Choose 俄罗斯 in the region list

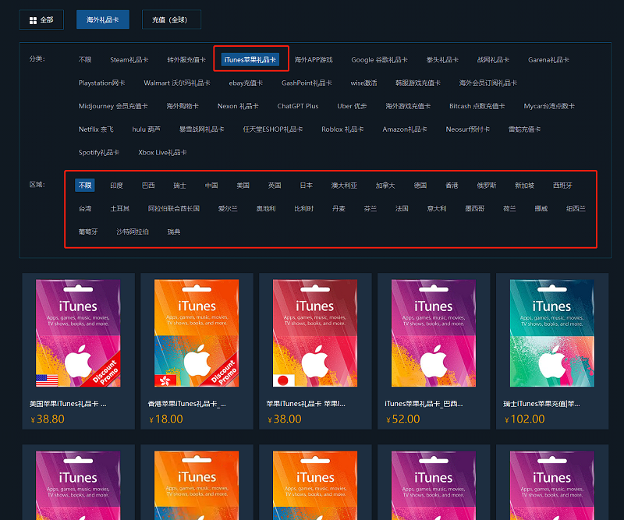[487, 186]
